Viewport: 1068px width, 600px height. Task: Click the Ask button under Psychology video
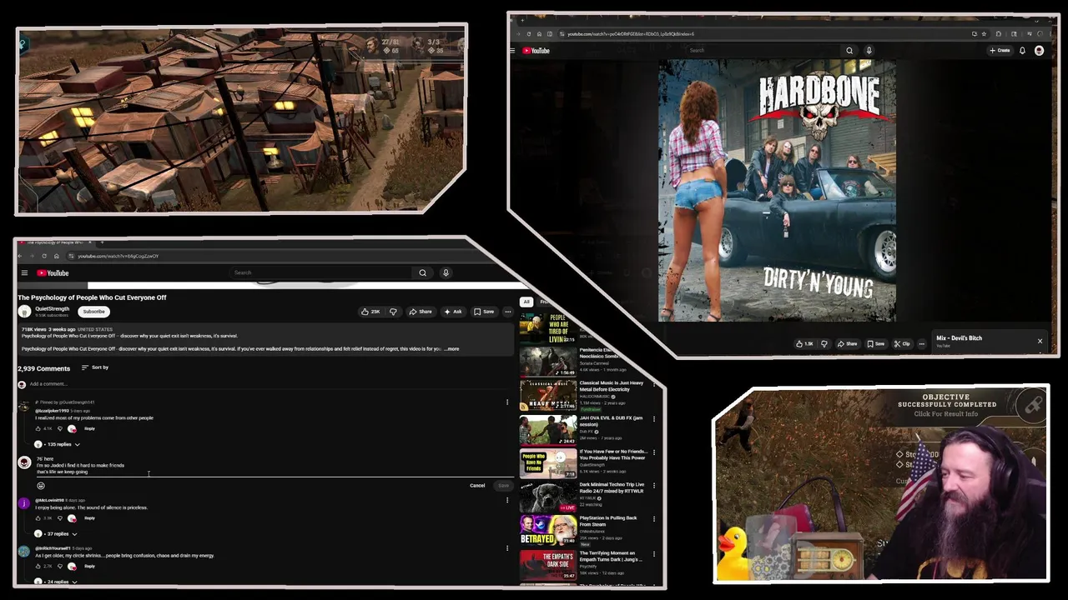coord(453,312)
